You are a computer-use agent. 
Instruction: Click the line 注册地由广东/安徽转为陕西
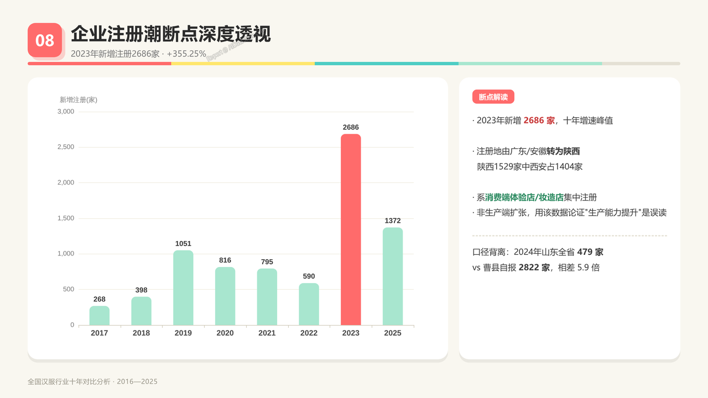point(526,151)
